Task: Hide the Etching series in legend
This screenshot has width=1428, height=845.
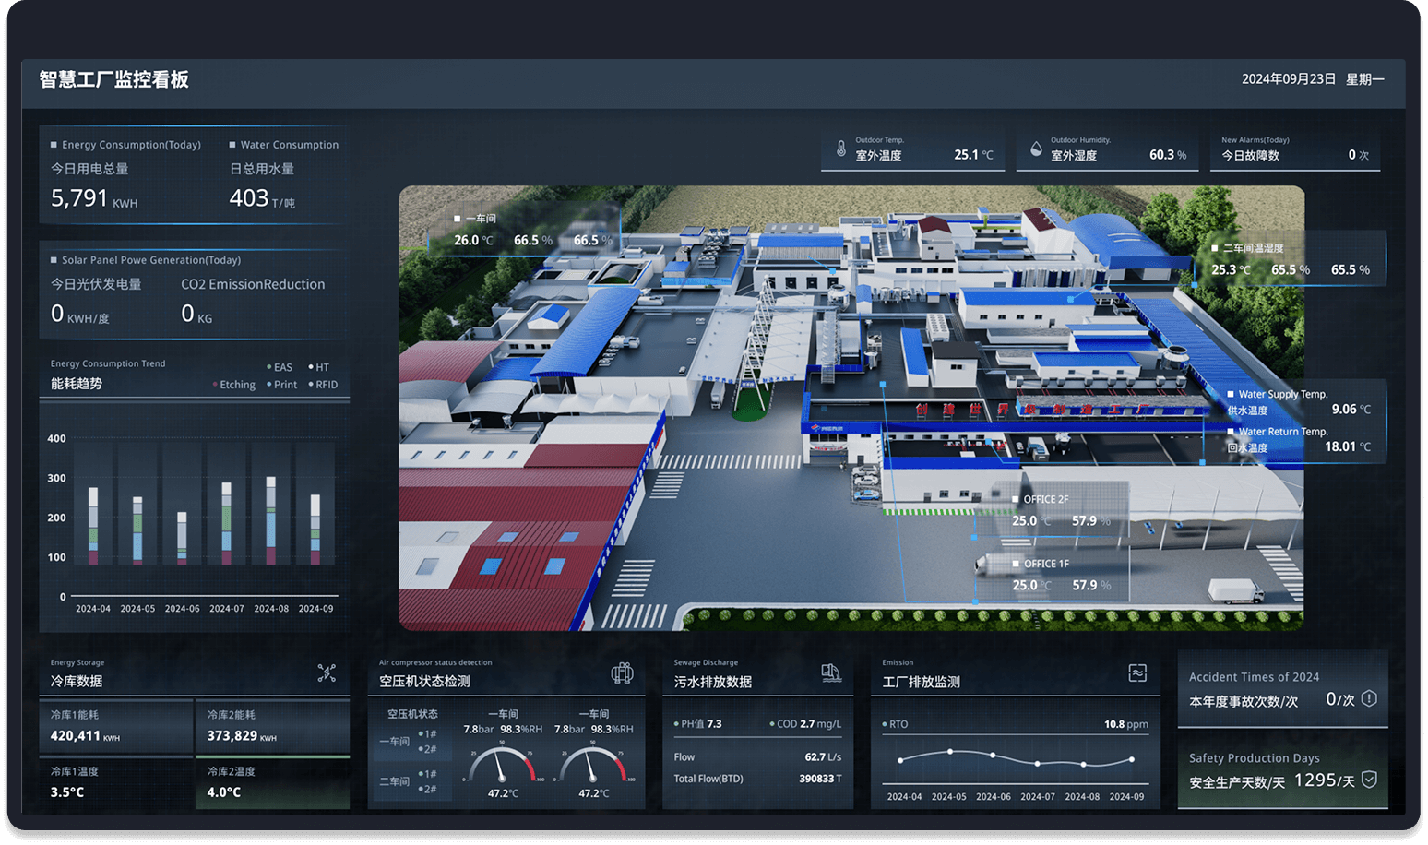Action: [234, 385]
